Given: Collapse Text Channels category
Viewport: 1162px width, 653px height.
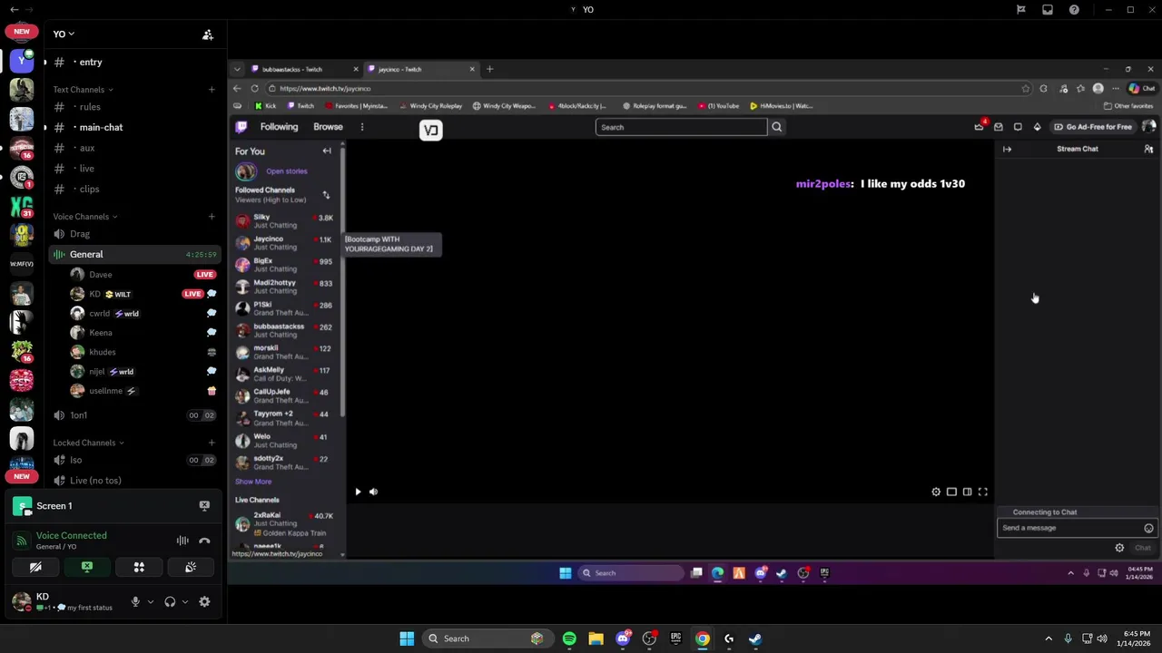Looking at the screenshot, I should pyautogui.click(x=83, y=90).
